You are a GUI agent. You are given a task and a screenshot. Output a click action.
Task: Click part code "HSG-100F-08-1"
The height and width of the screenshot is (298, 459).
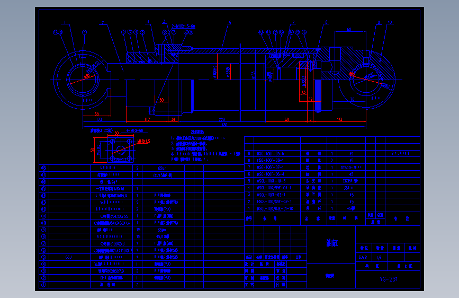[271, 161]
